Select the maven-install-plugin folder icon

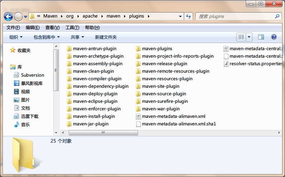tap(69, 116)
